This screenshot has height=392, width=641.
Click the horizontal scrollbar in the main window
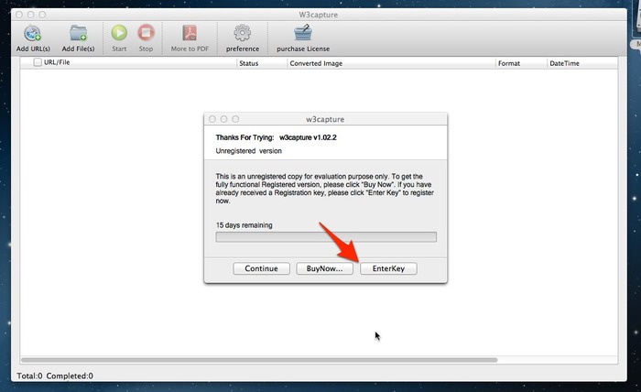(x=259, y=360)
